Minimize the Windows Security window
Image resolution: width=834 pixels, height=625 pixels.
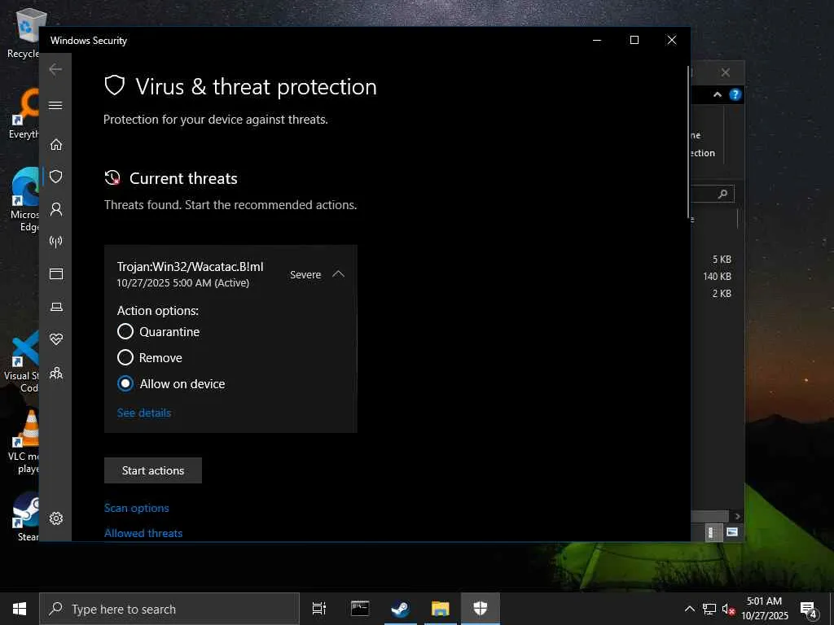pyautogui.click(x=597, y=40)
